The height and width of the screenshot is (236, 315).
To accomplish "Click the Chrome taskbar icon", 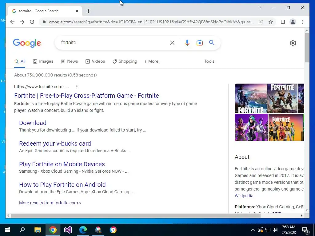I will point(53,230).
